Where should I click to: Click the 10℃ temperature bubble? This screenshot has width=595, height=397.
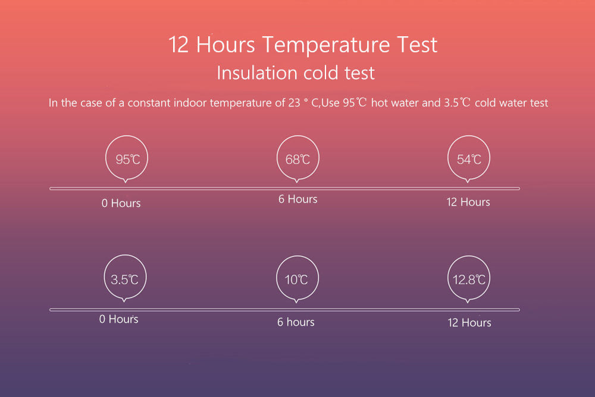tap(297, 279)
